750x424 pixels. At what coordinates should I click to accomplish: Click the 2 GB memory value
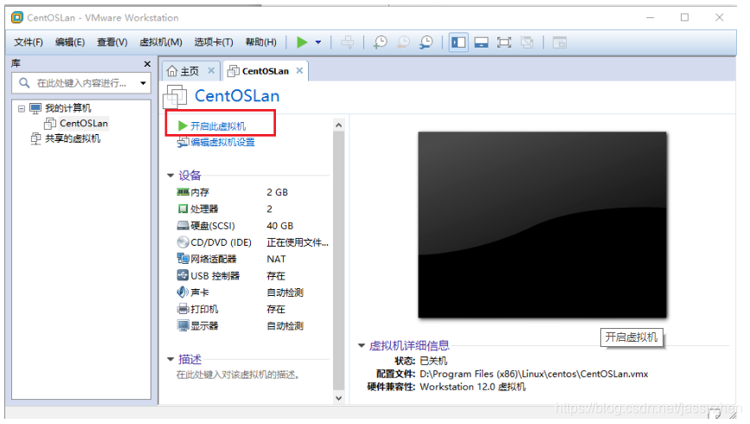click(x=278, y=192)
